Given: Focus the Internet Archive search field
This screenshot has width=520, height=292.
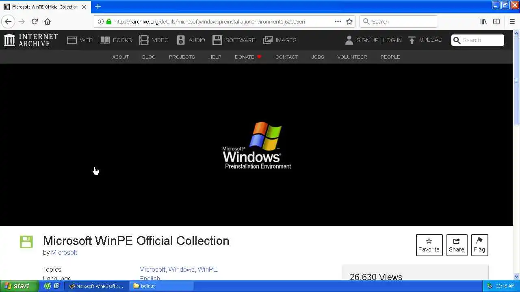Looking at the screenshot, I should coord(478,40).
